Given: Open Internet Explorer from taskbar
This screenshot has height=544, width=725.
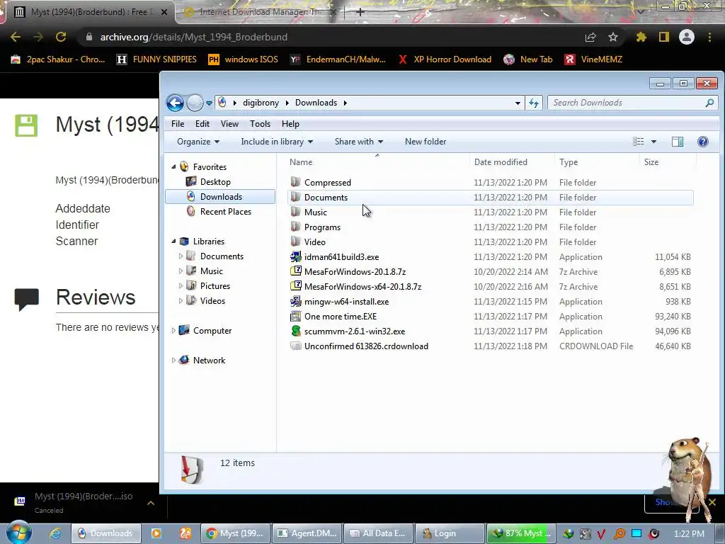Looking at the screenshot, I should click(x=55, y=533).
